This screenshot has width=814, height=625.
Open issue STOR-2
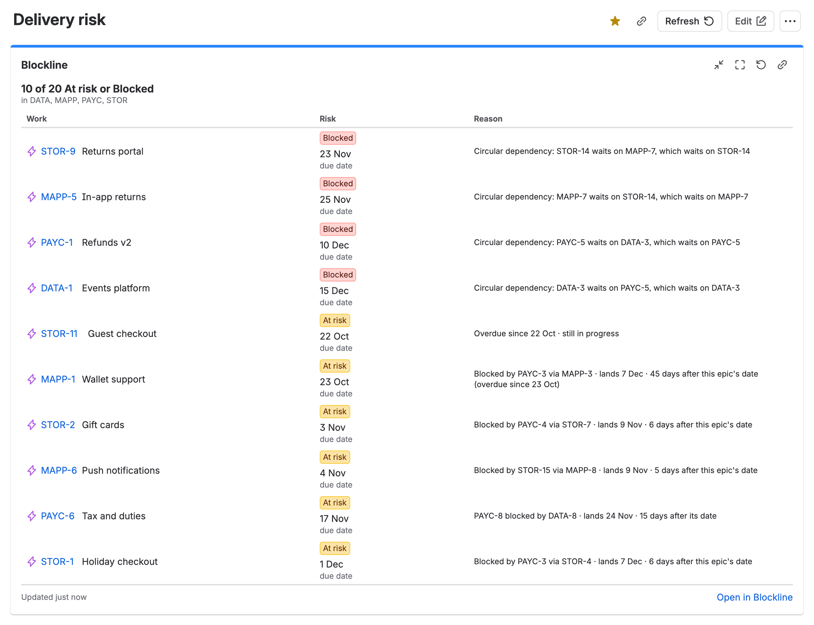tap(58, 425)
